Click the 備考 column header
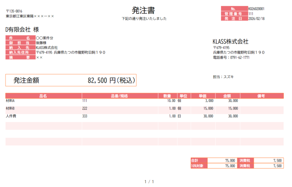This screenshot has height=187, width=292. point(261,96)
